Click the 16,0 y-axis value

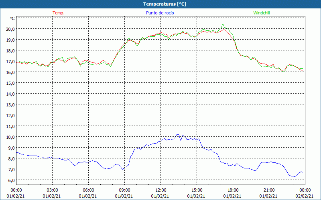click(x=10, y=72)
